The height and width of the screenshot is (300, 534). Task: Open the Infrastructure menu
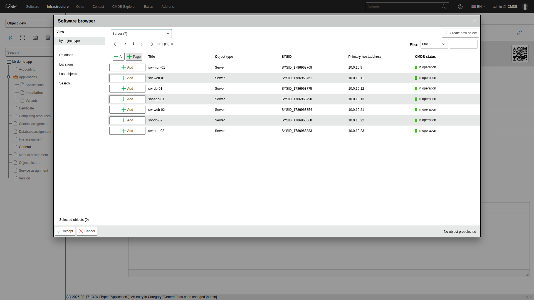coord(58,7)
